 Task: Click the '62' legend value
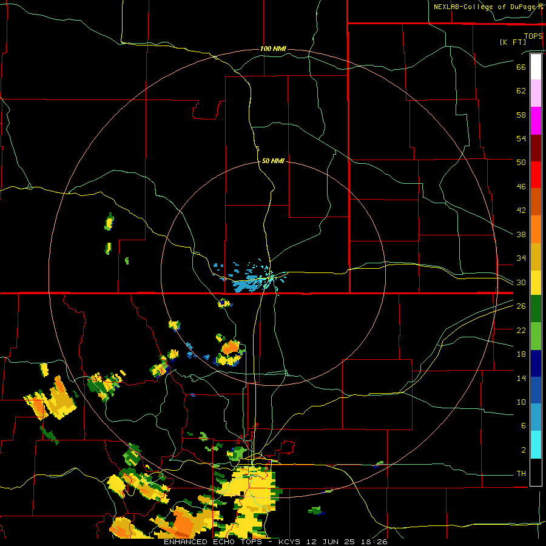pyautogui.click(x=521, y=91)
